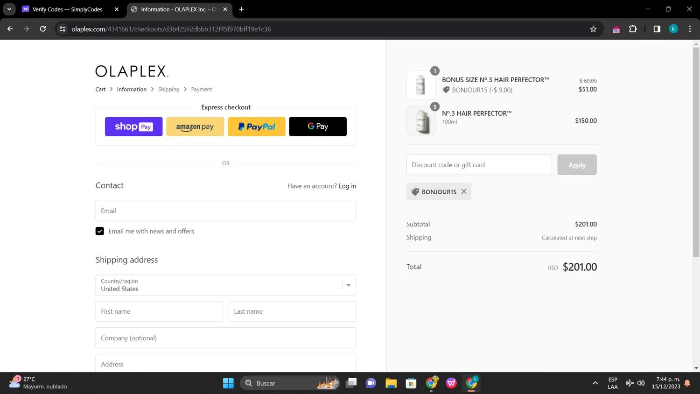The image size is (700, 394).
Task: Focus the First name field
Action: [159, 311]
